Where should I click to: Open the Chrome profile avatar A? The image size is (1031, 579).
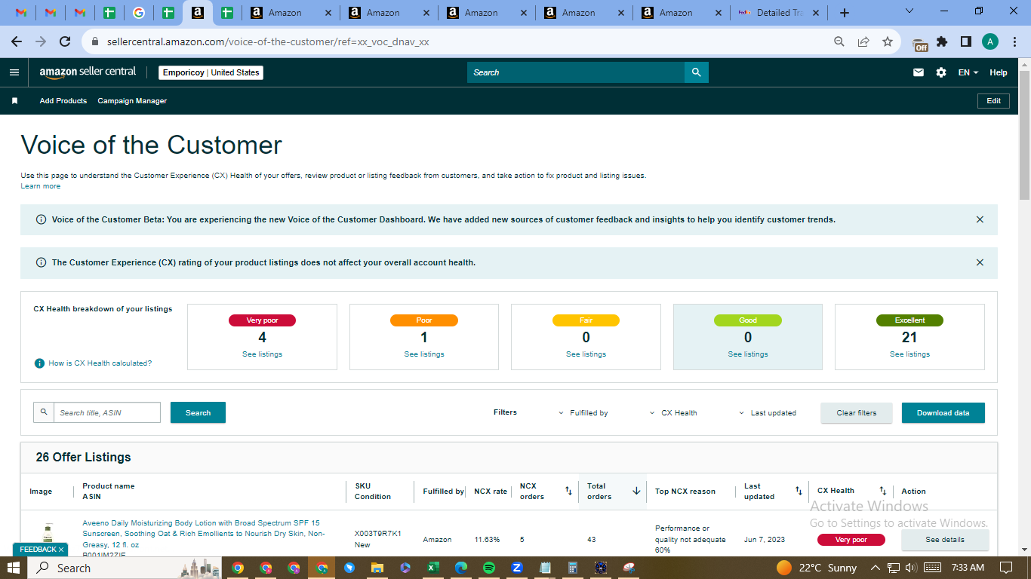(990, 42)
